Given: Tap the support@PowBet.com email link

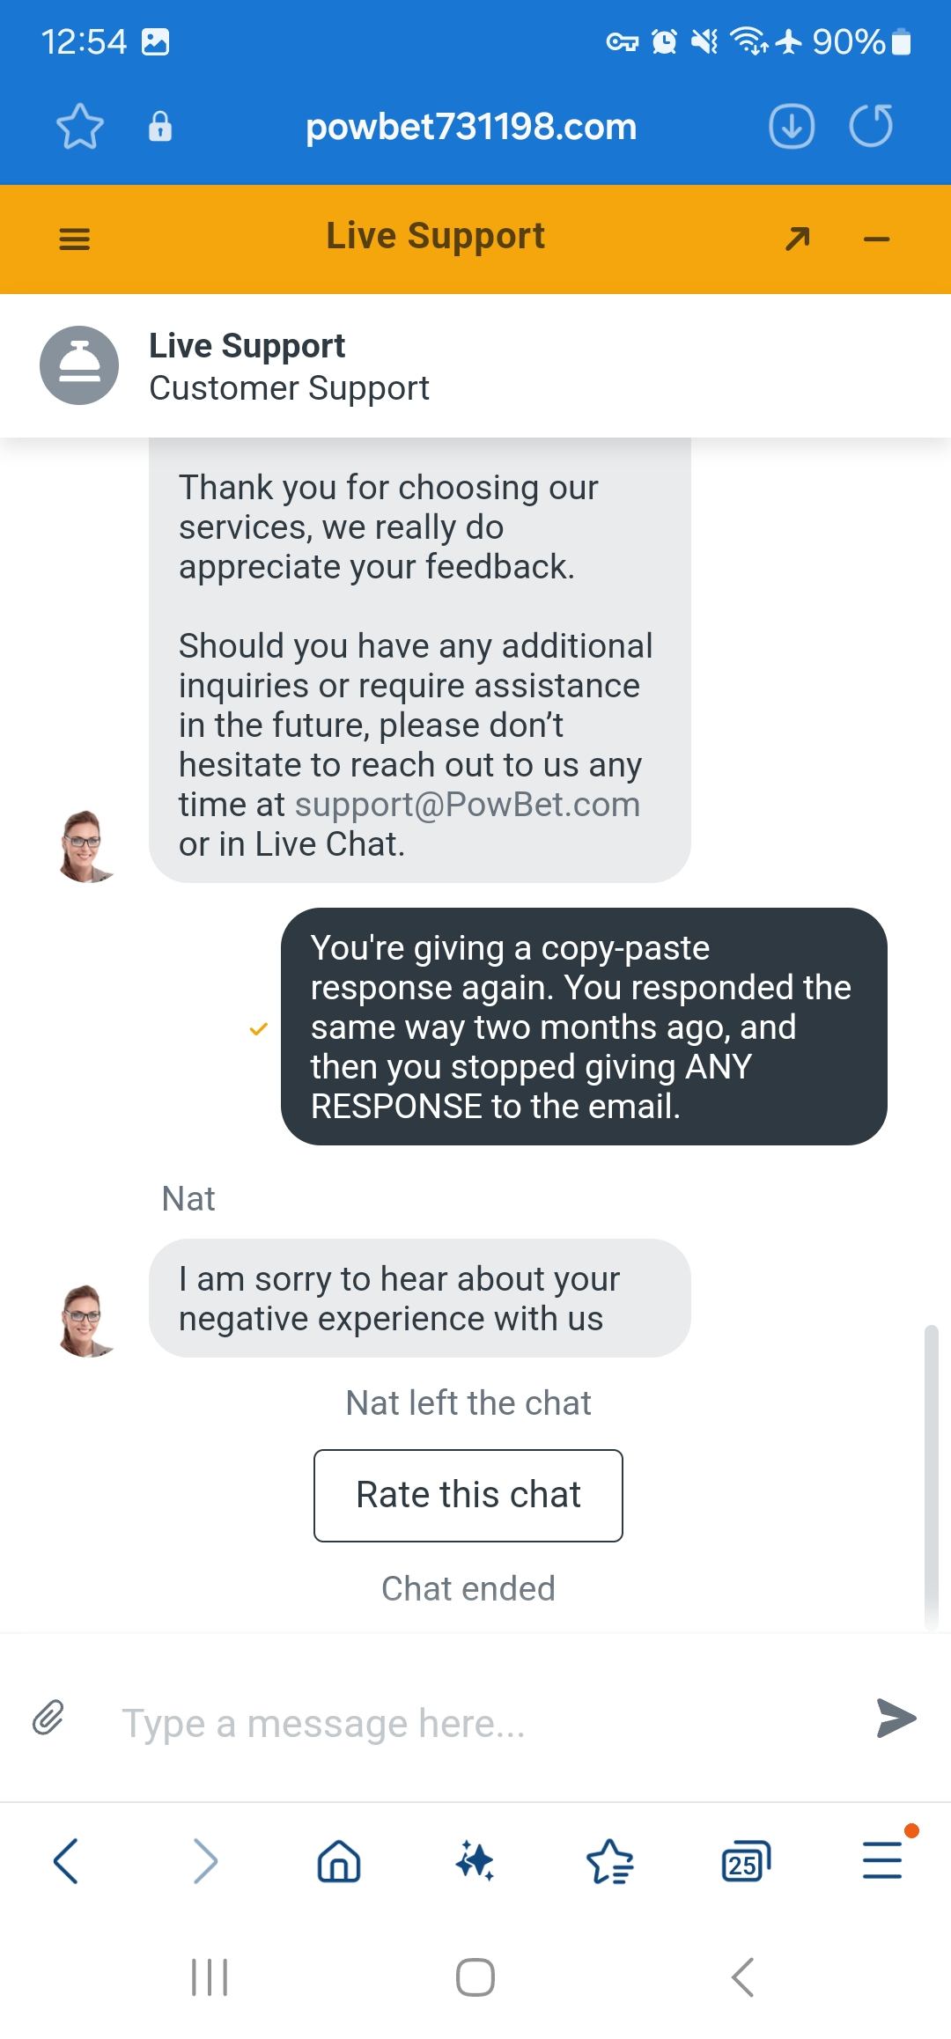Looking at the screenshot, I should (x=468, y=805).
